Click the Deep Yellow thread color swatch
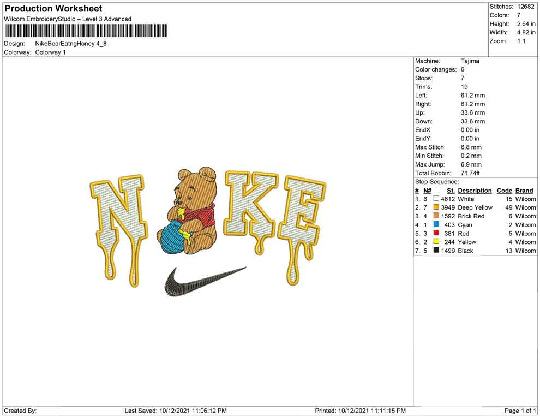The width and height of the screenshot is (540, 416). (436, 207)
